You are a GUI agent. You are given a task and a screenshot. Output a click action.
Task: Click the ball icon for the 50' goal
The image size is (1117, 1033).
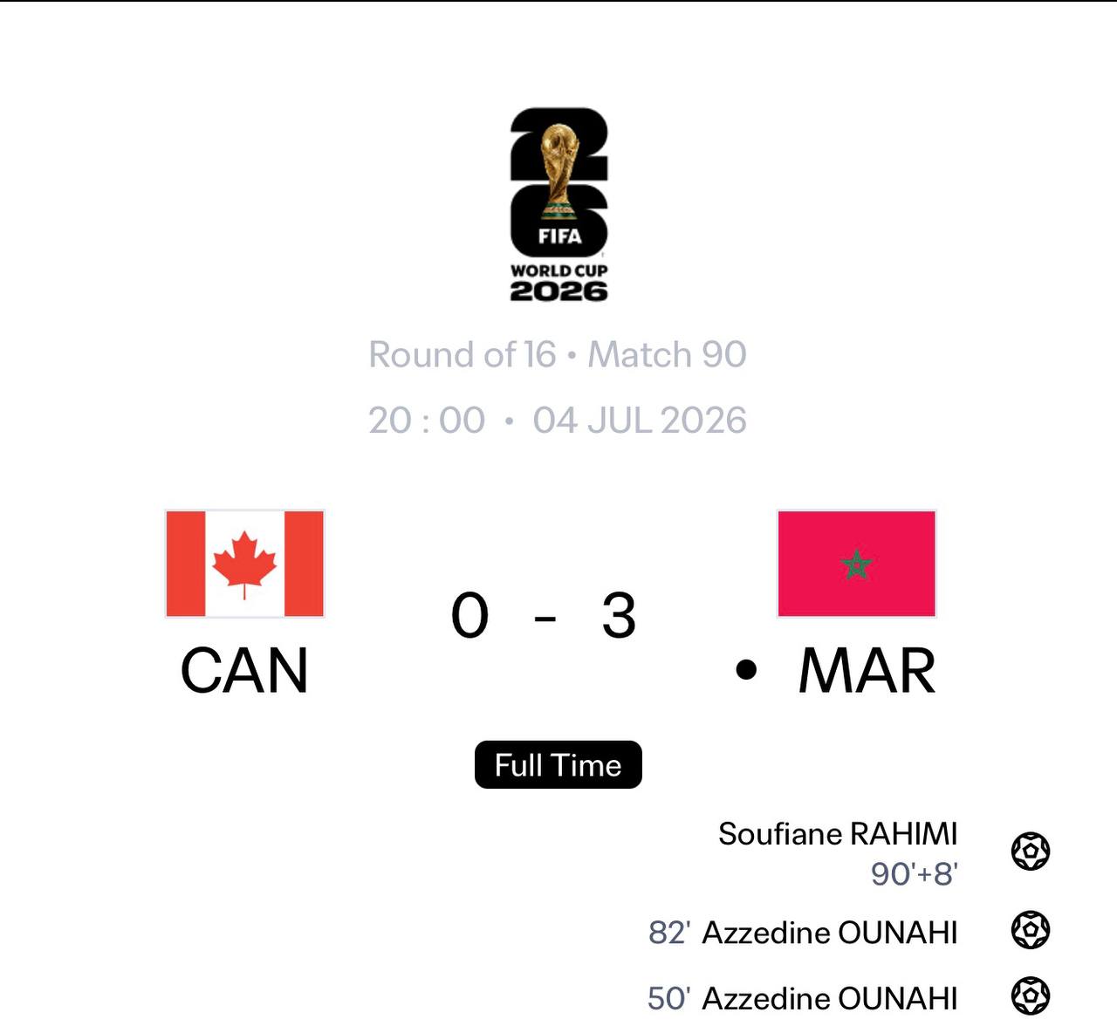1030,996
